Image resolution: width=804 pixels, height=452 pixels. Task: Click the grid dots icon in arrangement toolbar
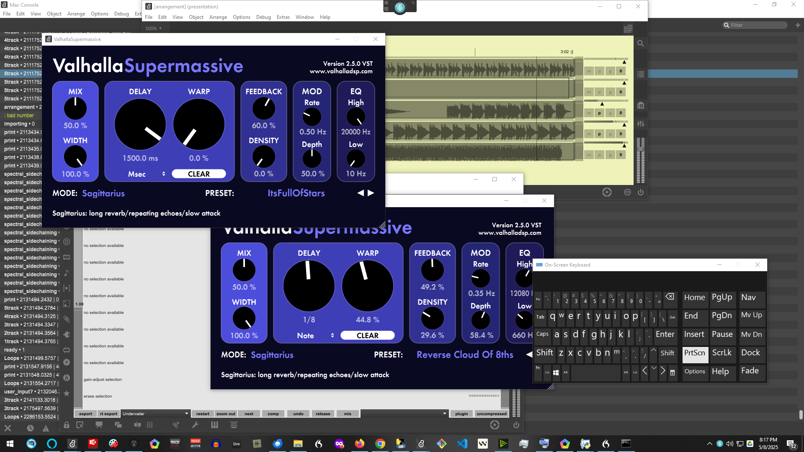point(628,29)
